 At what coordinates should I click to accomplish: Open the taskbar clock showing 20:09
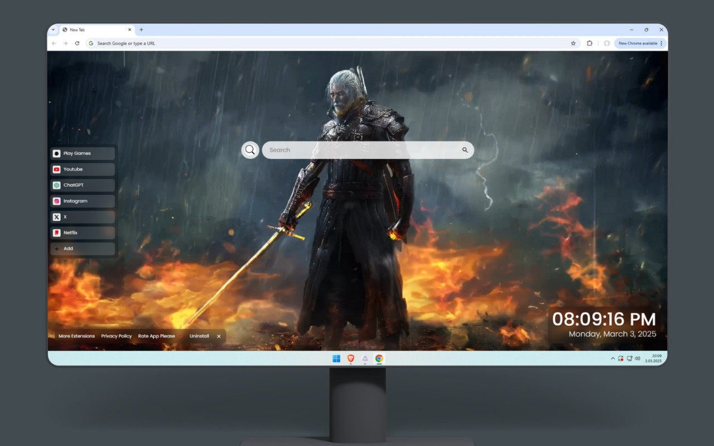pyautogui.click(x=653, y=358)
